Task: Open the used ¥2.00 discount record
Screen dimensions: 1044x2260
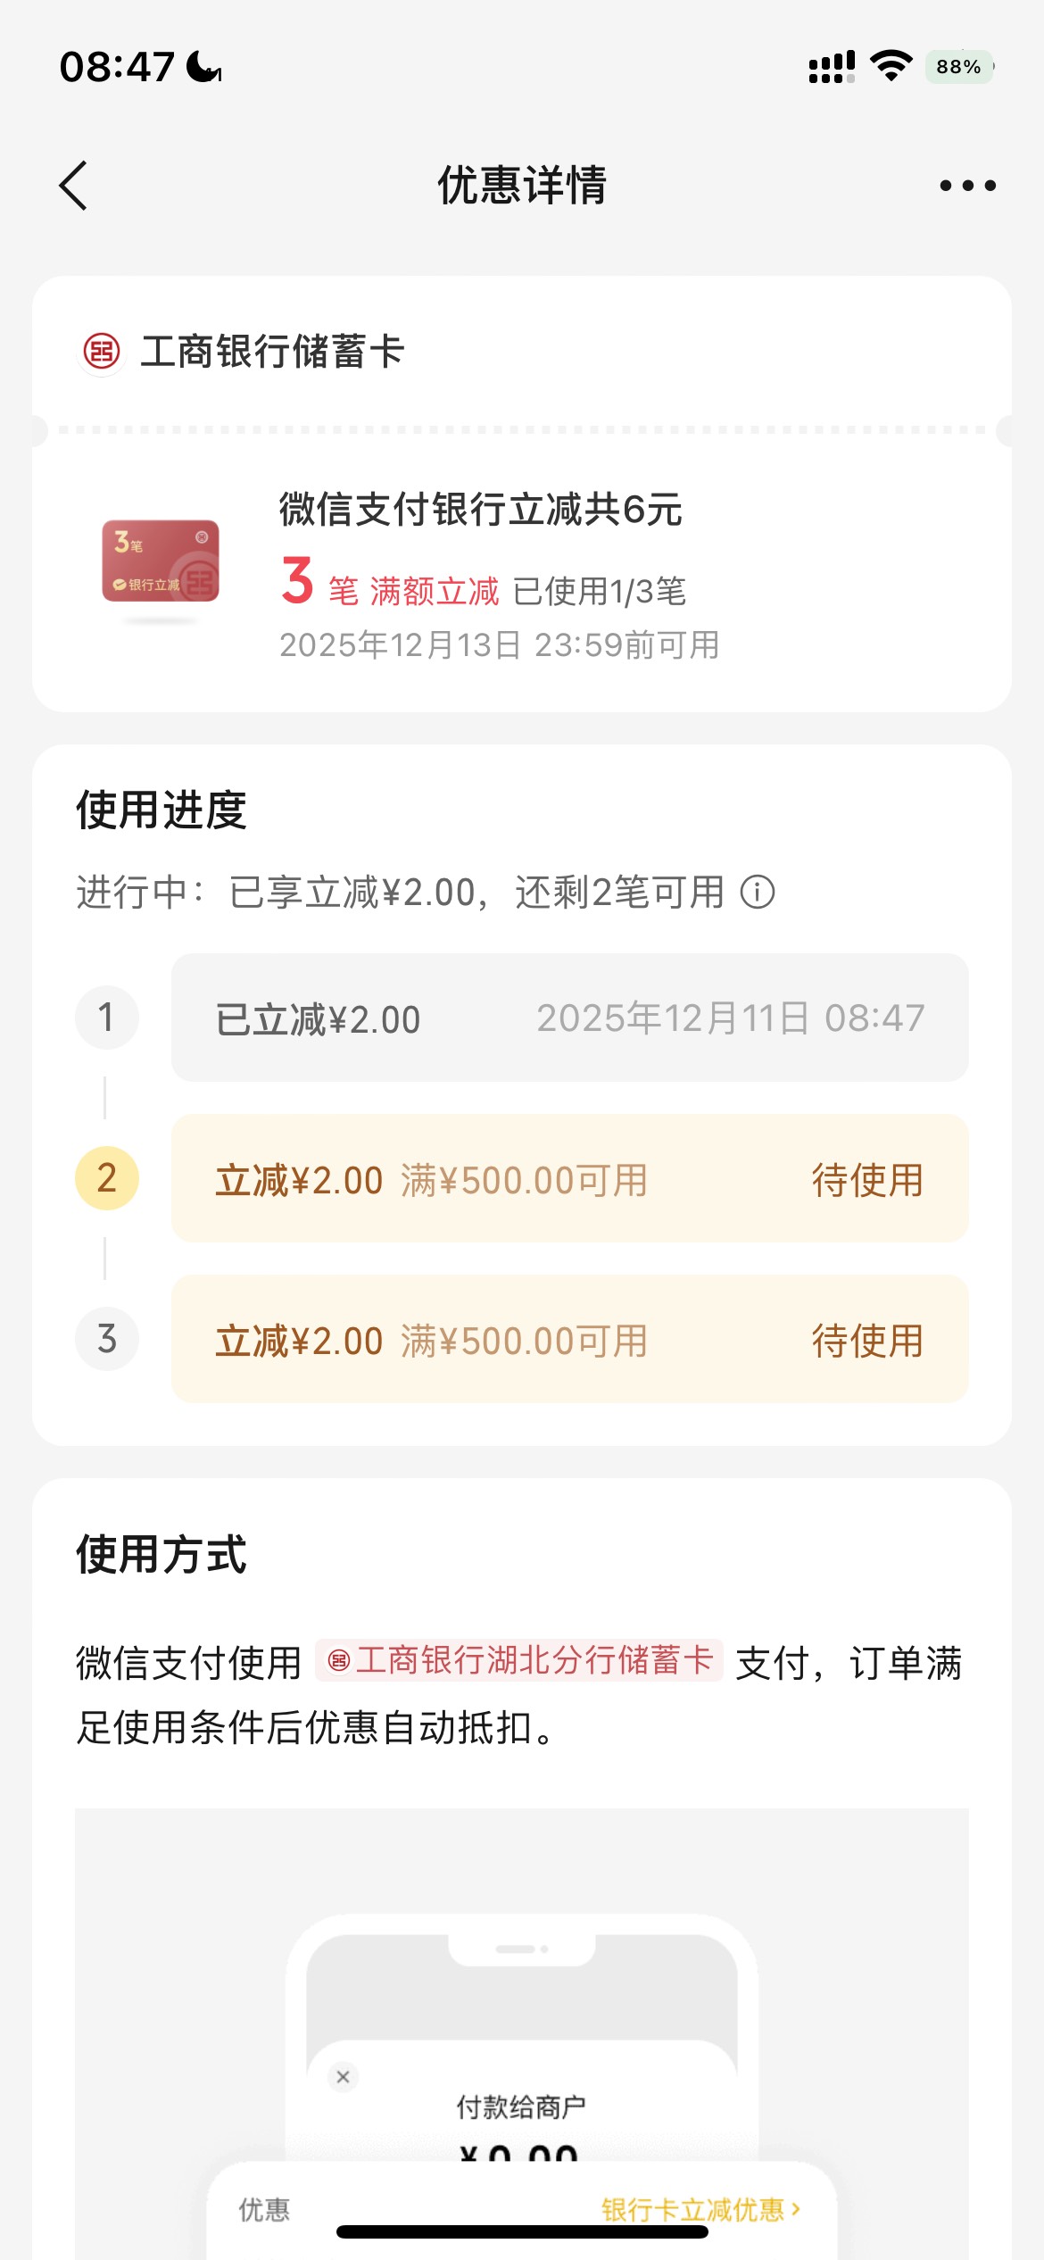Action: tap(569, 1018)
